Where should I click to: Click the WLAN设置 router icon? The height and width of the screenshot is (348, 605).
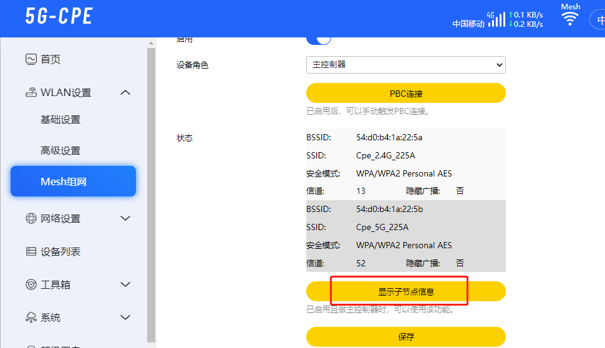[31, 93]
